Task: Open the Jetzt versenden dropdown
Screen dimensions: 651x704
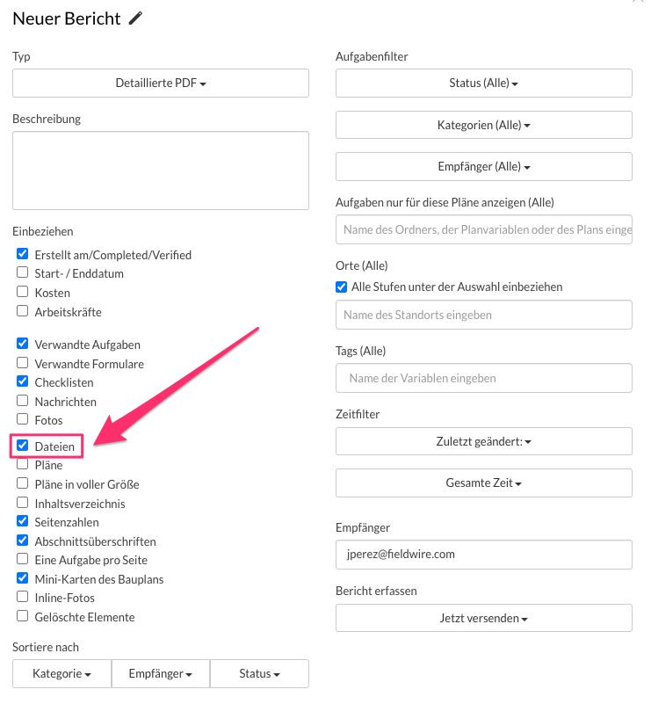Action: 483,618
